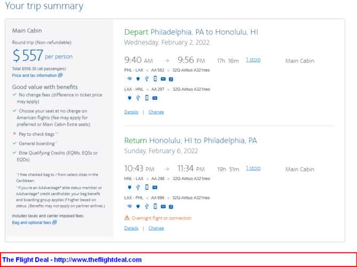The width and height of the screenshot is (357, 267).
Task: Click the Wi-Fi icon for flight AA 582
Action: point(129,79)
